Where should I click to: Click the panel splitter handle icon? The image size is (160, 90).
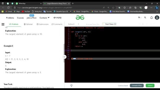(64, 57)
